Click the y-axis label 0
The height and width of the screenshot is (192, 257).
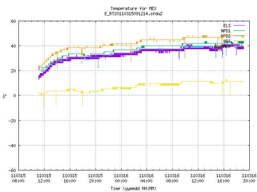click(x=15, y=96)
